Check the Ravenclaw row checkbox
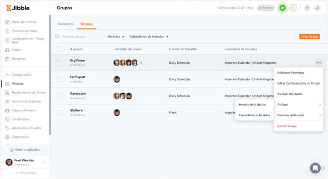328x179 pixels. click(59, 96)
